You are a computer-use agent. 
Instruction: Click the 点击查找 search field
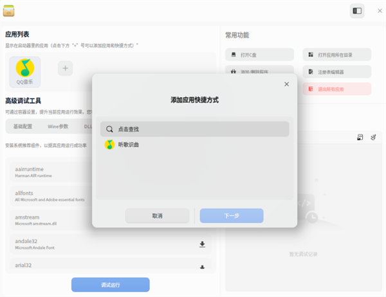[194, 129]
